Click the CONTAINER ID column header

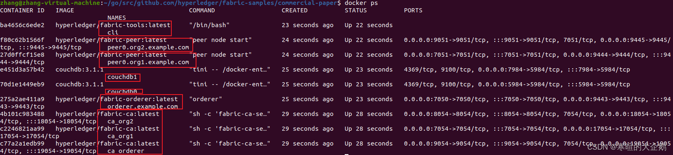[x=22, y=10]
